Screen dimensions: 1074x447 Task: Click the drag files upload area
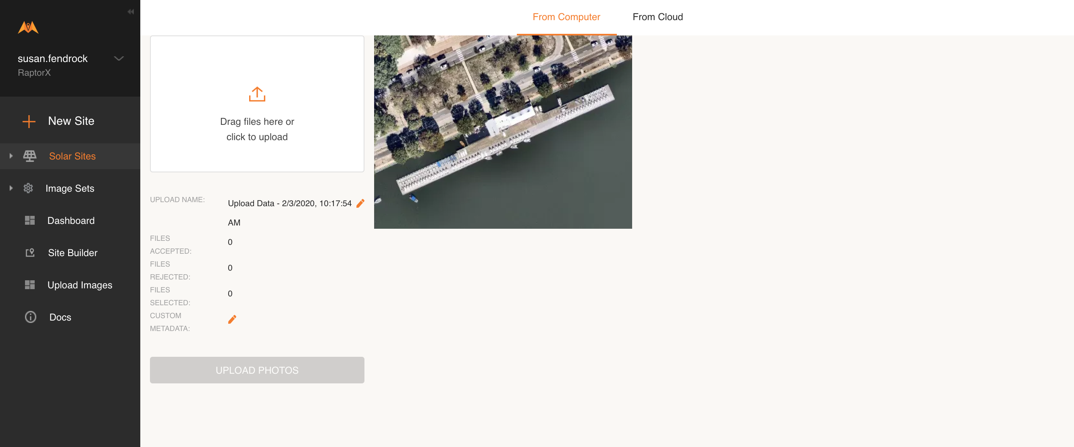click(x=257, y=104)
